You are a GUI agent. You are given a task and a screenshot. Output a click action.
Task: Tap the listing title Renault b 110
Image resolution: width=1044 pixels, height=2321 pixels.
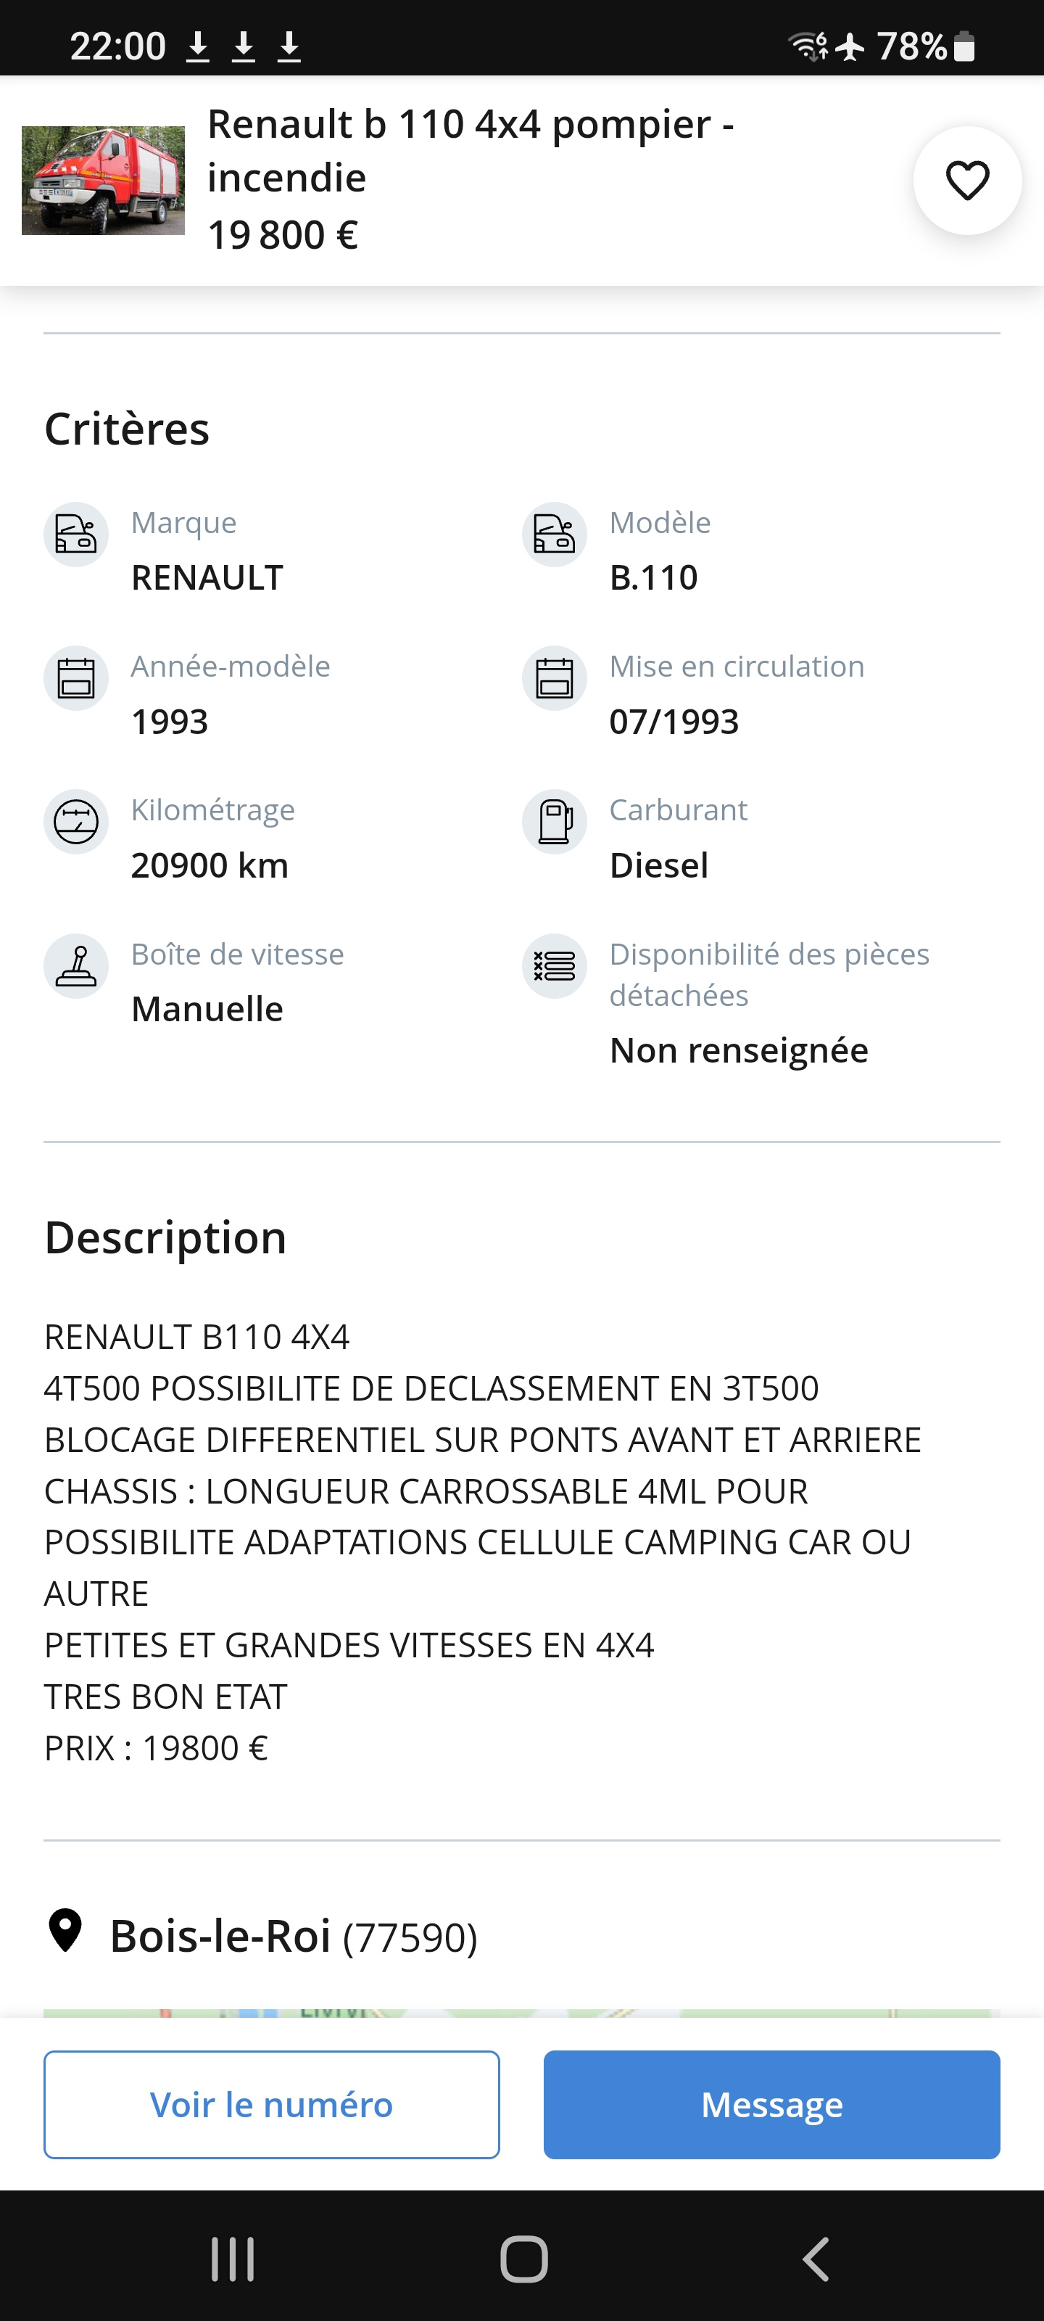coord(471,150)
